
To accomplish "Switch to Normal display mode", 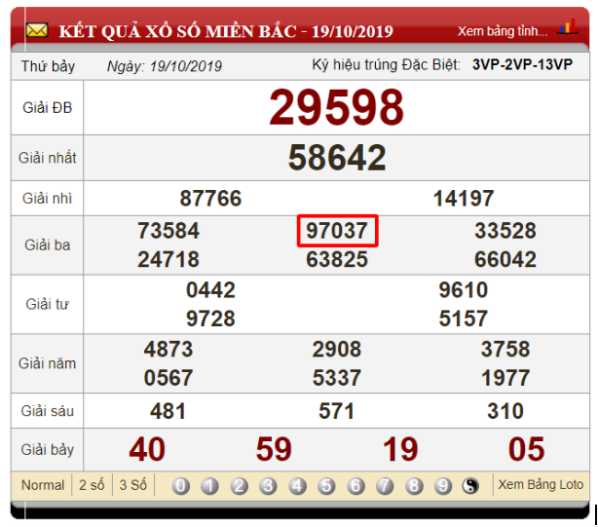I will coord(43,485).
